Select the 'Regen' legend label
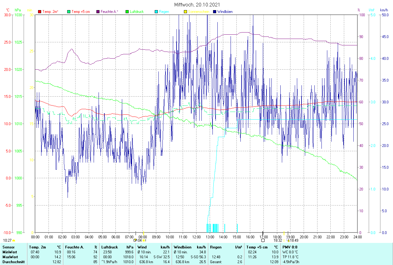The width and height of the screenshot is (393, 265). (163, 12)
